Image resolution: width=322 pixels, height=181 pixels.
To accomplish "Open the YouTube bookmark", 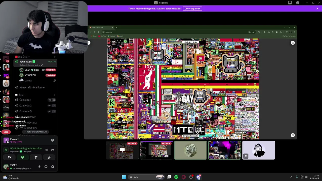I will [x=102, y=36].
